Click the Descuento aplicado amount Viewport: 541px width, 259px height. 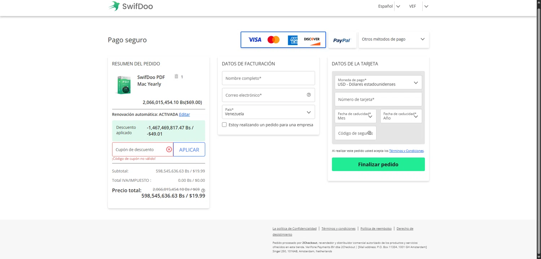point(170,131)
